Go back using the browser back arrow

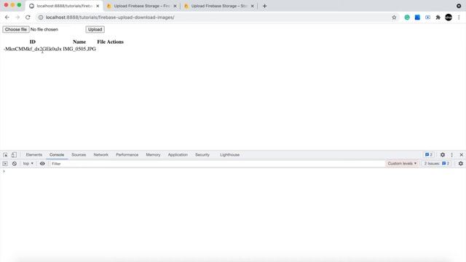7,17
